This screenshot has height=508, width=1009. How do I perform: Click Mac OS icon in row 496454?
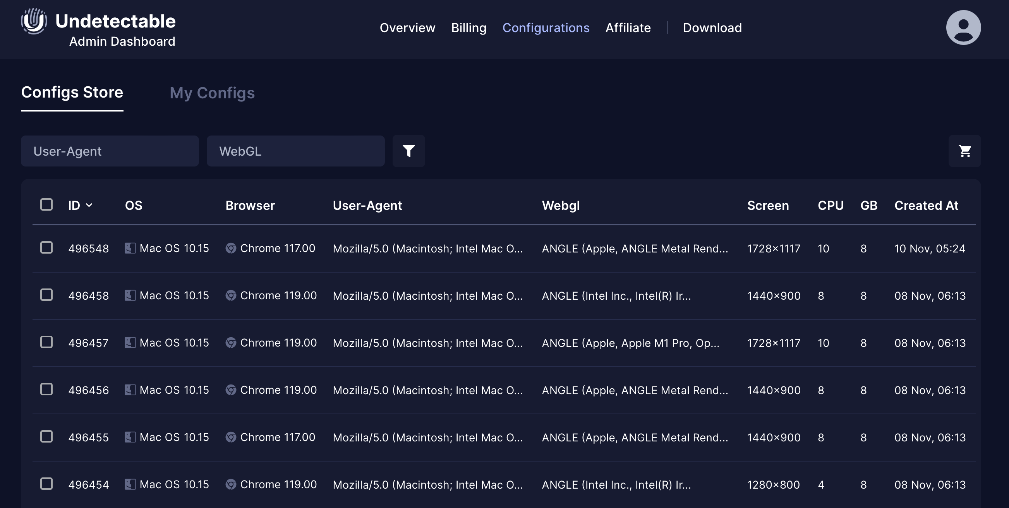point(130,484)
